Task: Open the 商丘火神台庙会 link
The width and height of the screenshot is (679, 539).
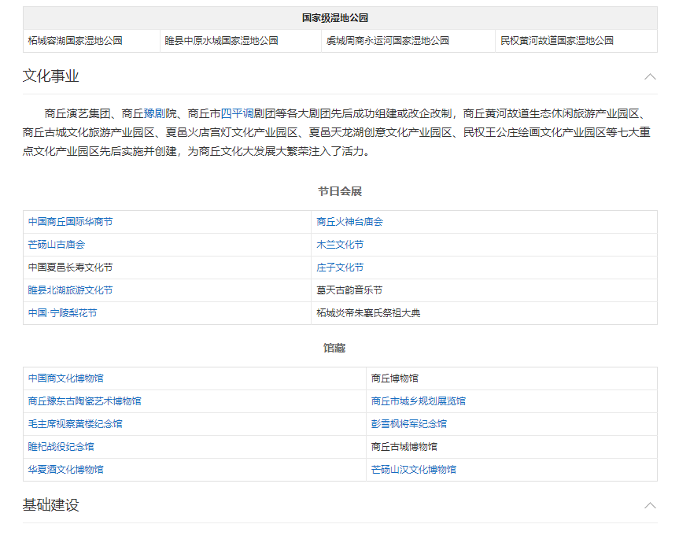Action: click(349, 222)
